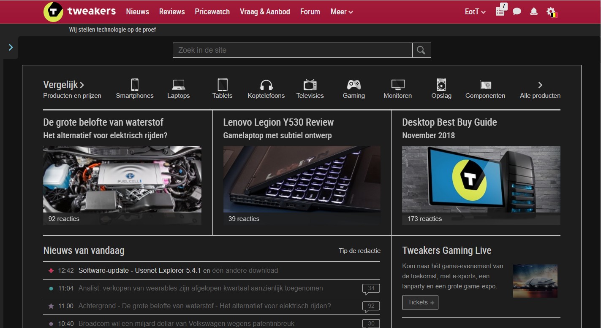Screen dimensions: 601x328
Task: Open the EoT user dropdown
Action: pyautogui.click(x=475, y=12)
